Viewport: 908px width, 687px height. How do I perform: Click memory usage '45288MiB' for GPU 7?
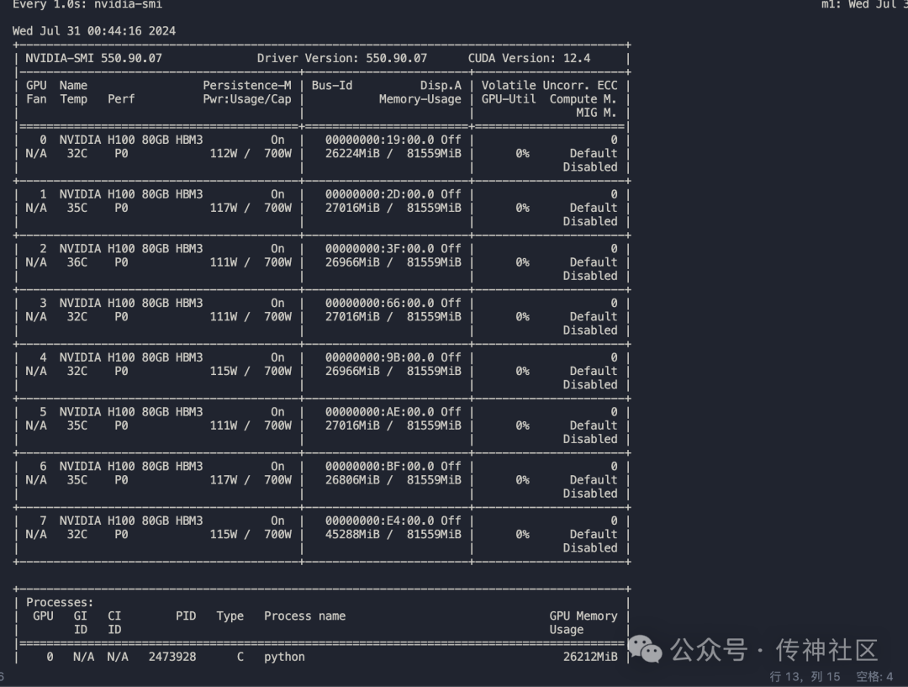point(352,536)
